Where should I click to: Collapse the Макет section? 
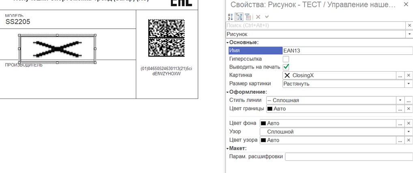point(227,149)
